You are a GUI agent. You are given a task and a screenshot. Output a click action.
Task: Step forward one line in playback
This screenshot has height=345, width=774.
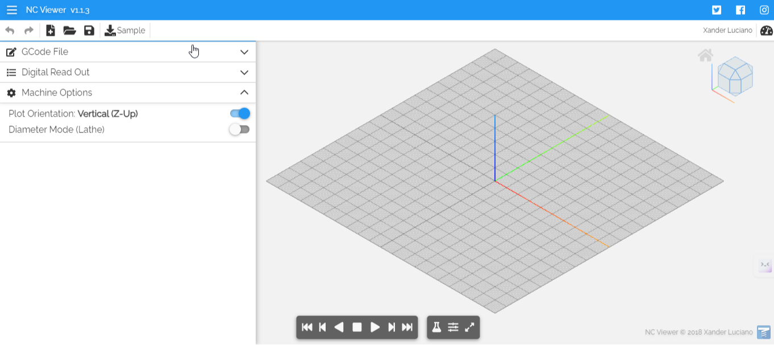pyautogui.click(x=392, y=327)
